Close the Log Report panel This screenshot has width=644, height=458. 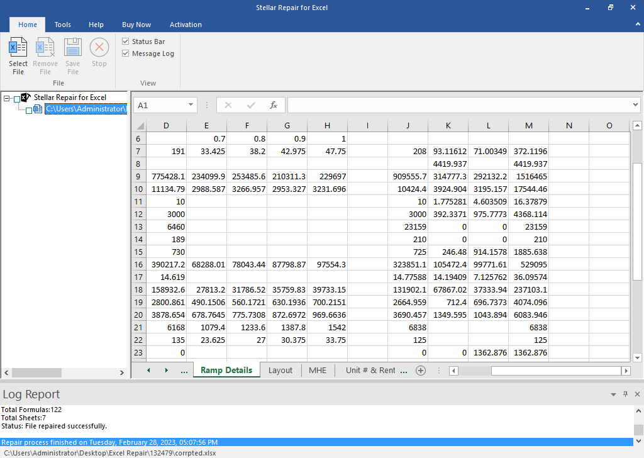(638, 394)
